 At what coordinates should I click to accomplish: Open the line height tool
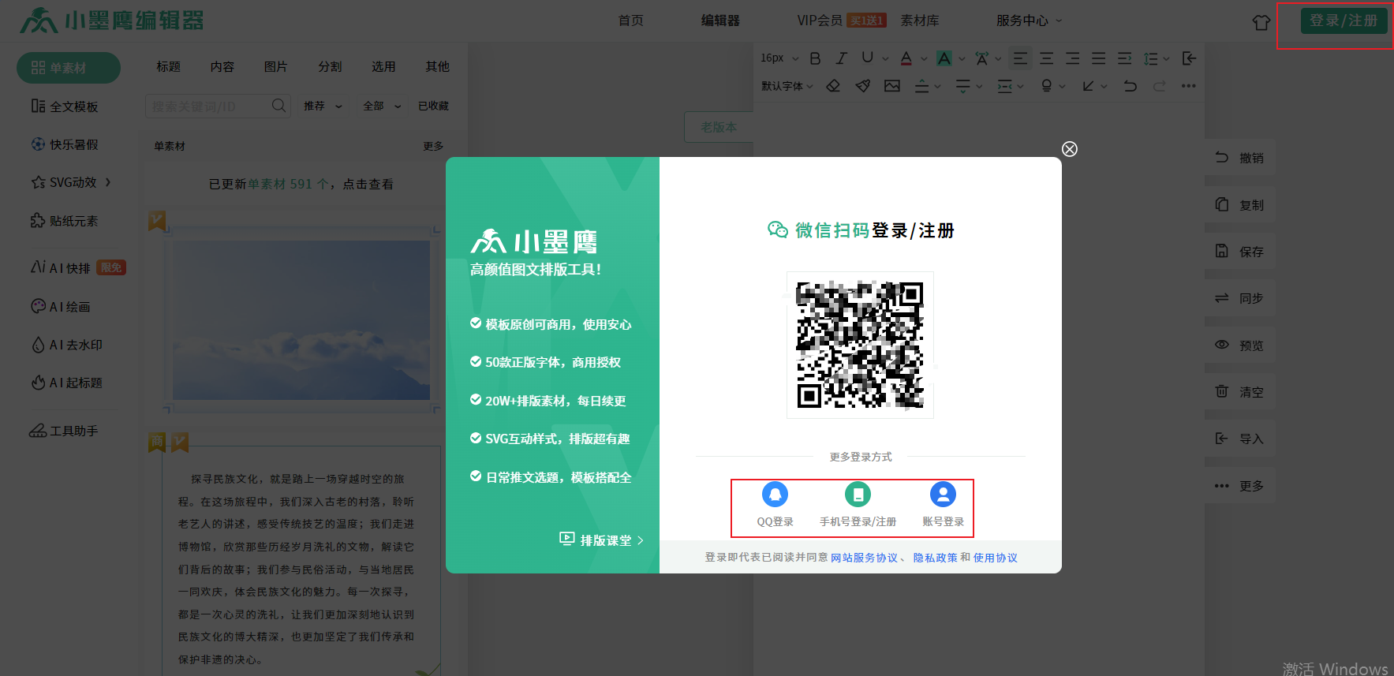[x=1151, y=58]
